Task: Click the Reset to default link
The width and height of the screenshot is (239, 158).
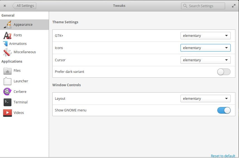Action: click(223, 156)
